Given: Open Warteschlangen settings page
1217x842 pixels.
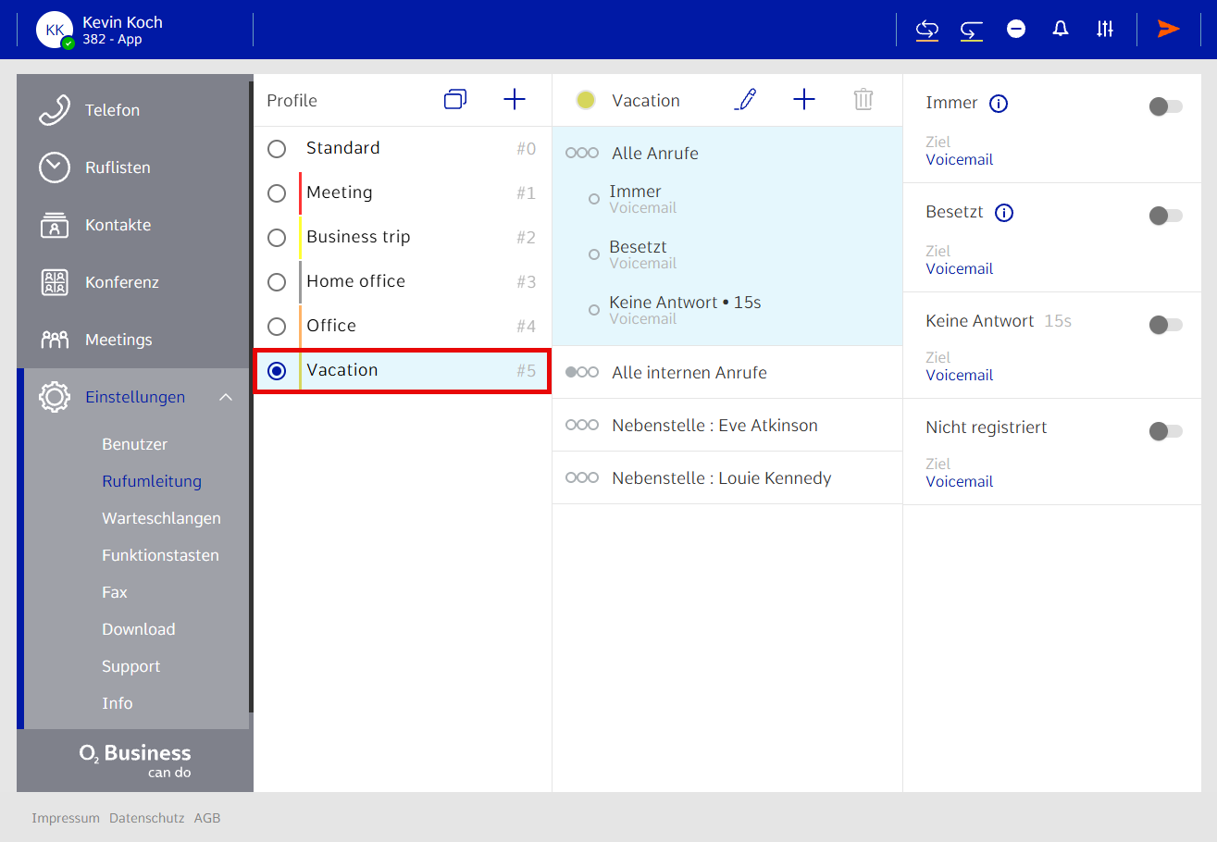Looking at the screenshot, I should coord(161,518).
